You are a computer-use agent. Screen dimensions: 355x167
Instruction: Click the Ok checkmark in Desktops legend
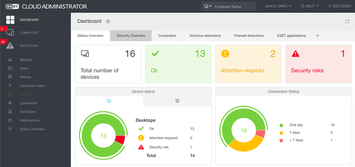[141, 129]
